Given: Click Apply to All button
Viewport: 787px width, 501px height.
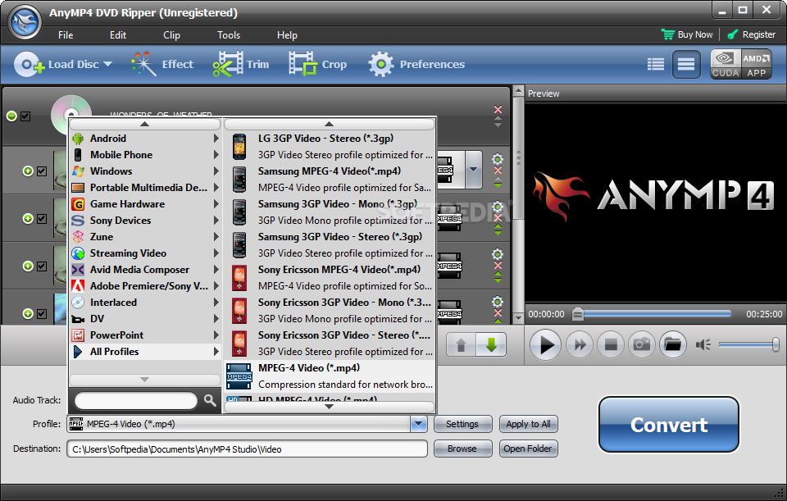Looking at the screenshot, I should pos(528,424).
